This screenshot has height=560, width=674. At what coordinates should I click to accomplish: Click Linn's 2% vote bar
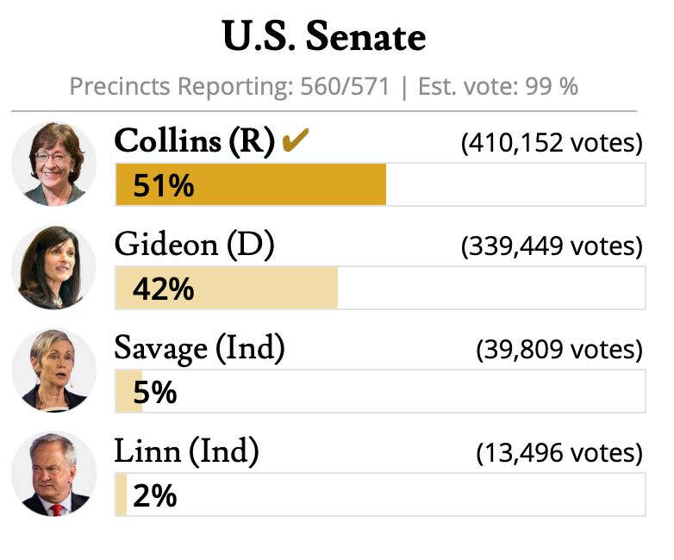(x=122, y=495)
